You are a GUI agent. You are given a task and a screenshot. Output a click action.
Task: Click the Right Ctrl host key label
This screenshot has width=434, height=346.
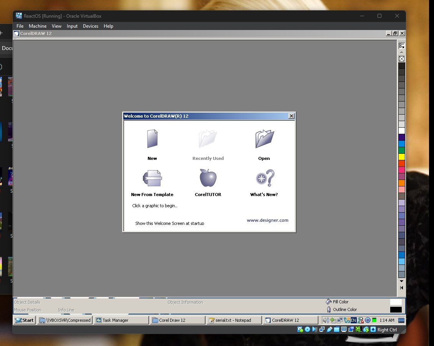387,329
